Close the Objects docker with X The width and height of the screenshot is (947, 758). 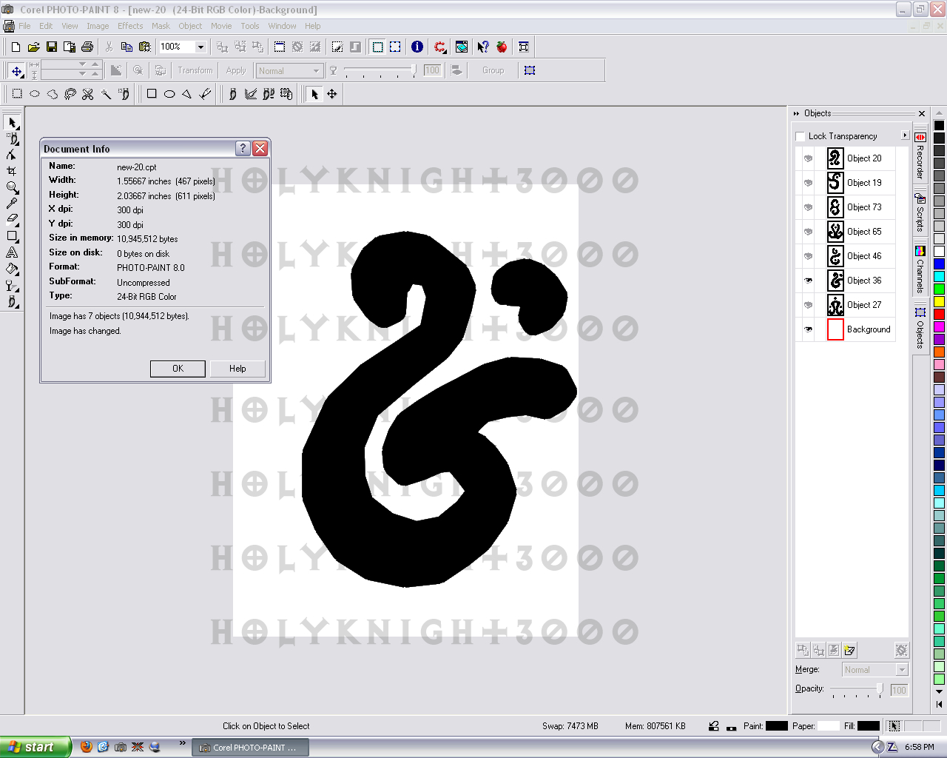click(922, 113)
